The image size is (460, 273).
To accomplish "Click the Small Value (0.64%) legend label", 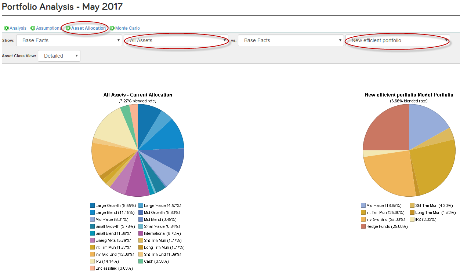I will (x=162, y=226).
